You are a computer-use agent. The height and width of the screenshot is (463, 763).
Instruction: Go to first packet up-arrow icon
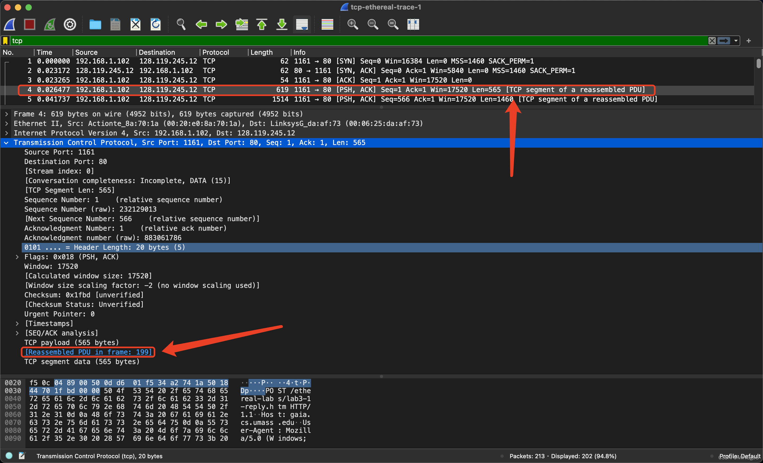click(x=262, y=24)
